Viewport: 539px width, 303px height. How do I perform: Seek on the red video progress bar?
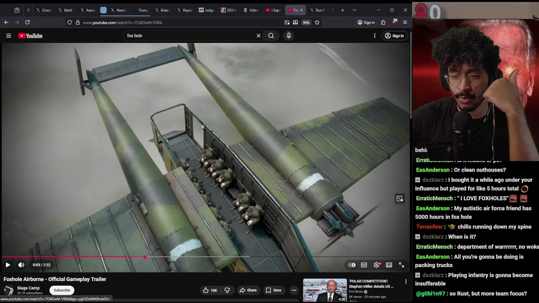pyautogui.click(x=205, y=257)
